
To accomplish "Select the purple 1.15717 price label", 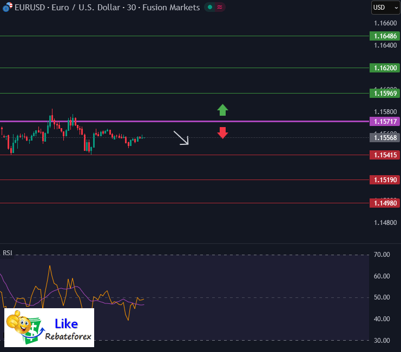I will point(385,121).
